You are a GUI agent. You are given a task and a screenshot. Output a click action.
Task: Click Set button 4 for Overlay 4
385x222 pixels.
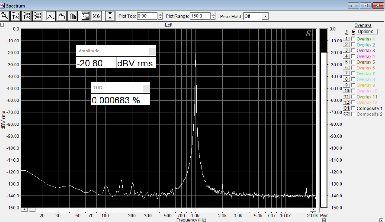[x=346, y=56]
